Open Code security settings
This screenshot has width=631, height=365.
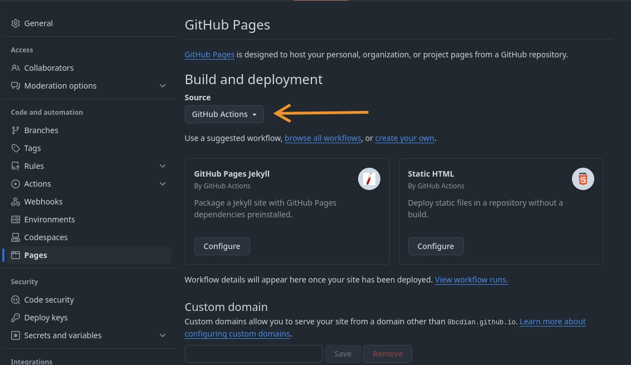point(89,300)
